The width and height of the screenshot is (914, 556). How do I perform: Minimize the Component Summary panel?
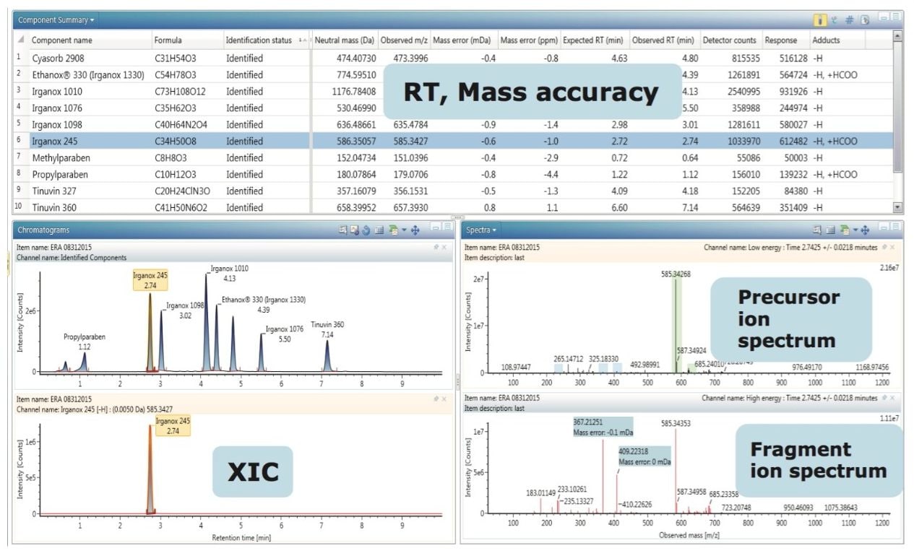(x=884, y=16)
